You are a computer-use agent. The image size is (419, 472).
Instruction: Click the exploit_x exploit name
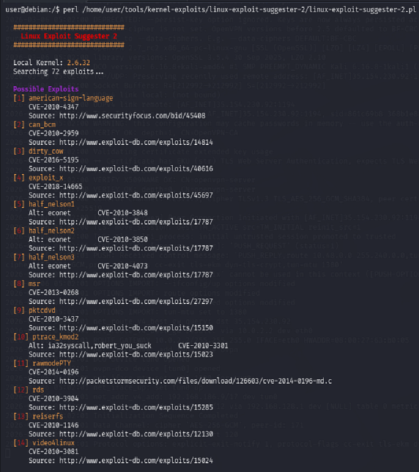46,178
